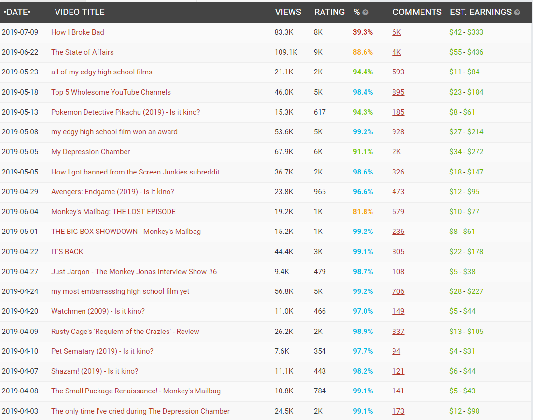Screen dimensions: 533x420
Task: Open the 4K comments link for State of Affairs
Action: point(396,52)
